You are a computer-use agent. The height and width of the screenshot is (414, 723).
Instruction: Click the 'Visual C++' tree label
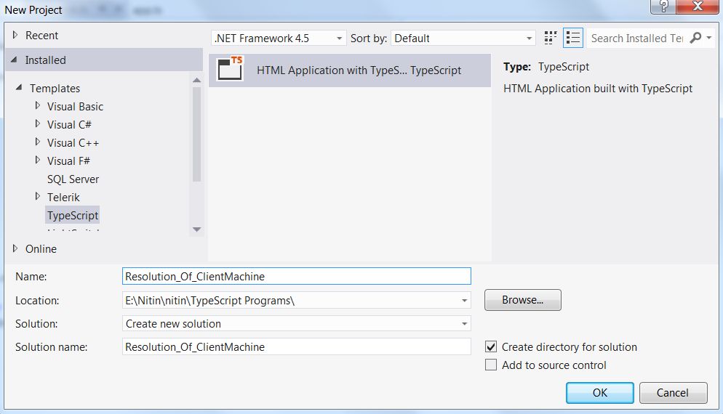coord(73,143)
